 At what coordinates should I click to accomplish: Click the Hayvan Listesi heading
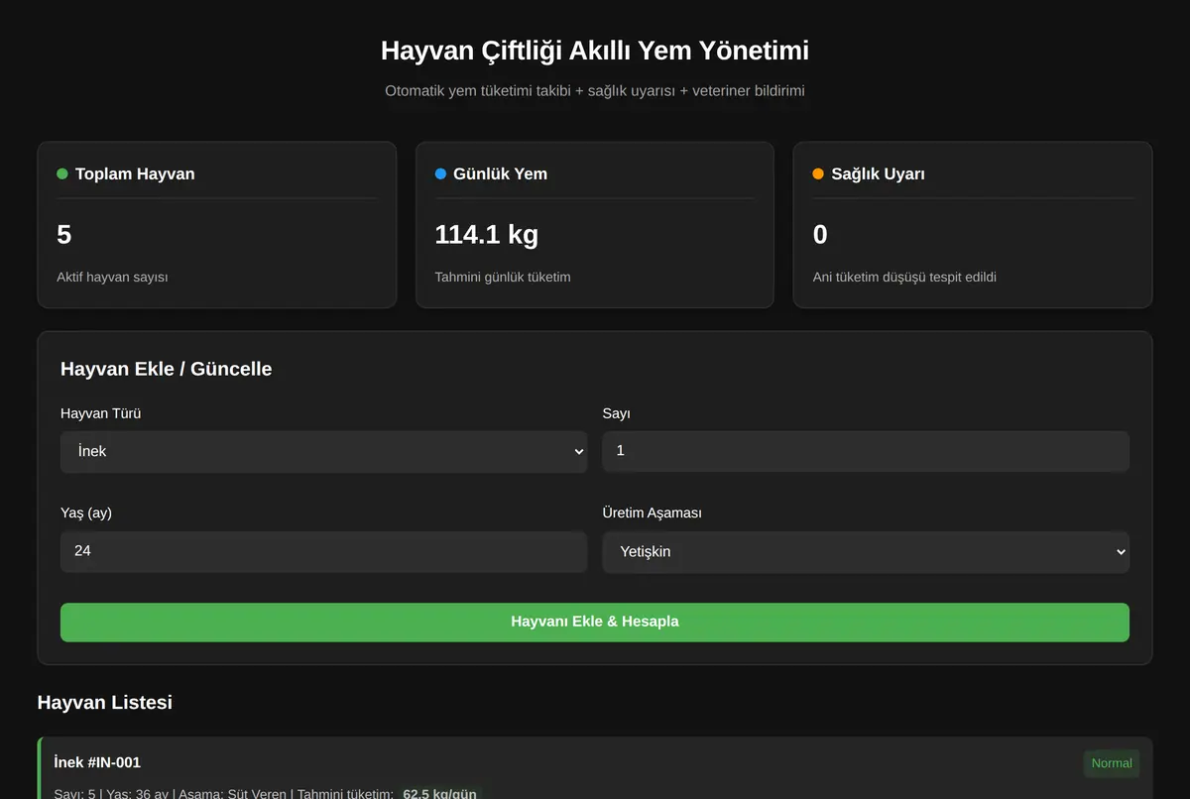pos(105,702)
